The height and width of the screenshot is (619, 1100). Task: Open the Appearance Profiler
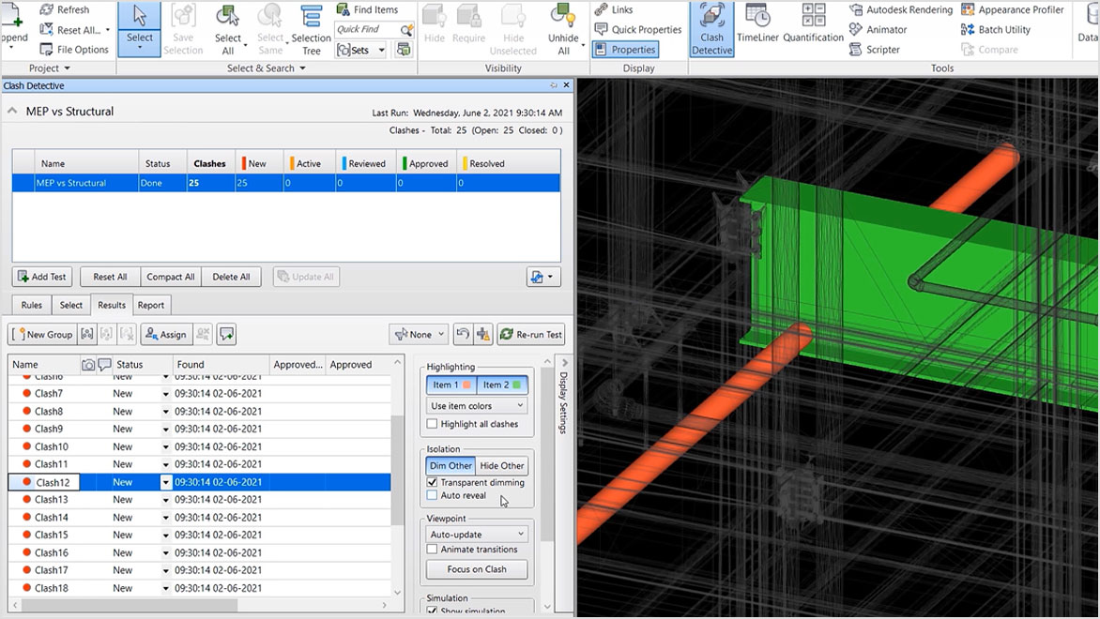(x=1013, y=9)
